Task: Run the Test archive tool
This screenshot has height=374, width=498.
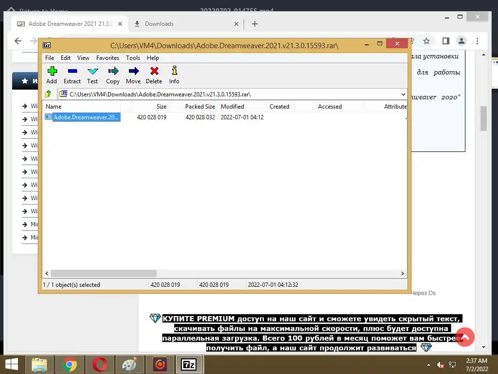Action: [x=92, y=75]
